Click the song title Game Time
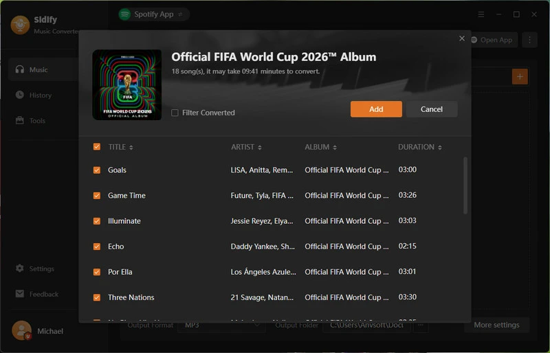 [x=126, y=195]
